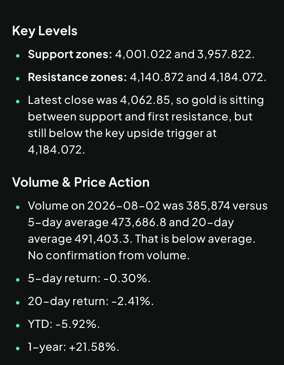Click the upside trigger 4,184.072 text
This screenshot has width=284, height=365.
coord(57,150)
